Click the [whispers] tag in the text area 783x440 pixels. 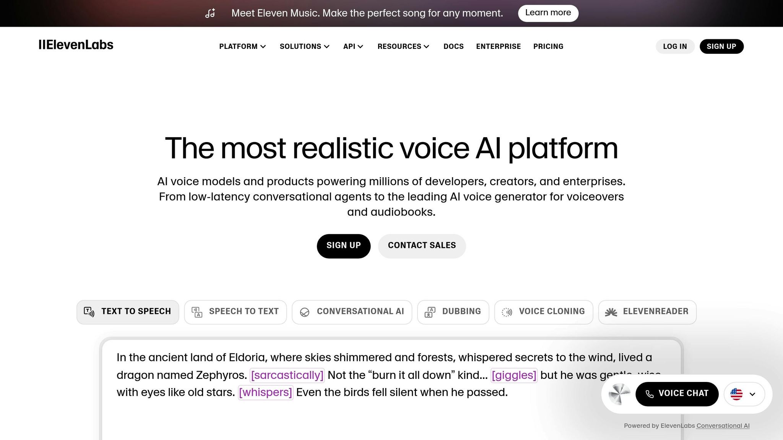[265, 392]
